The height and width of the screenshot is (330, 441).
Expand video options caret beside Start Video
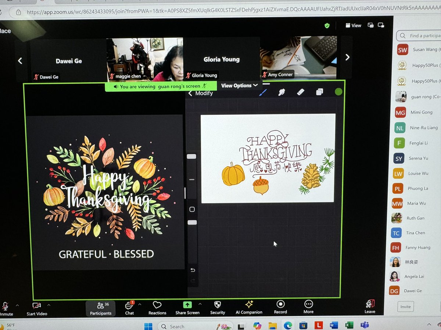coord(49,305)
